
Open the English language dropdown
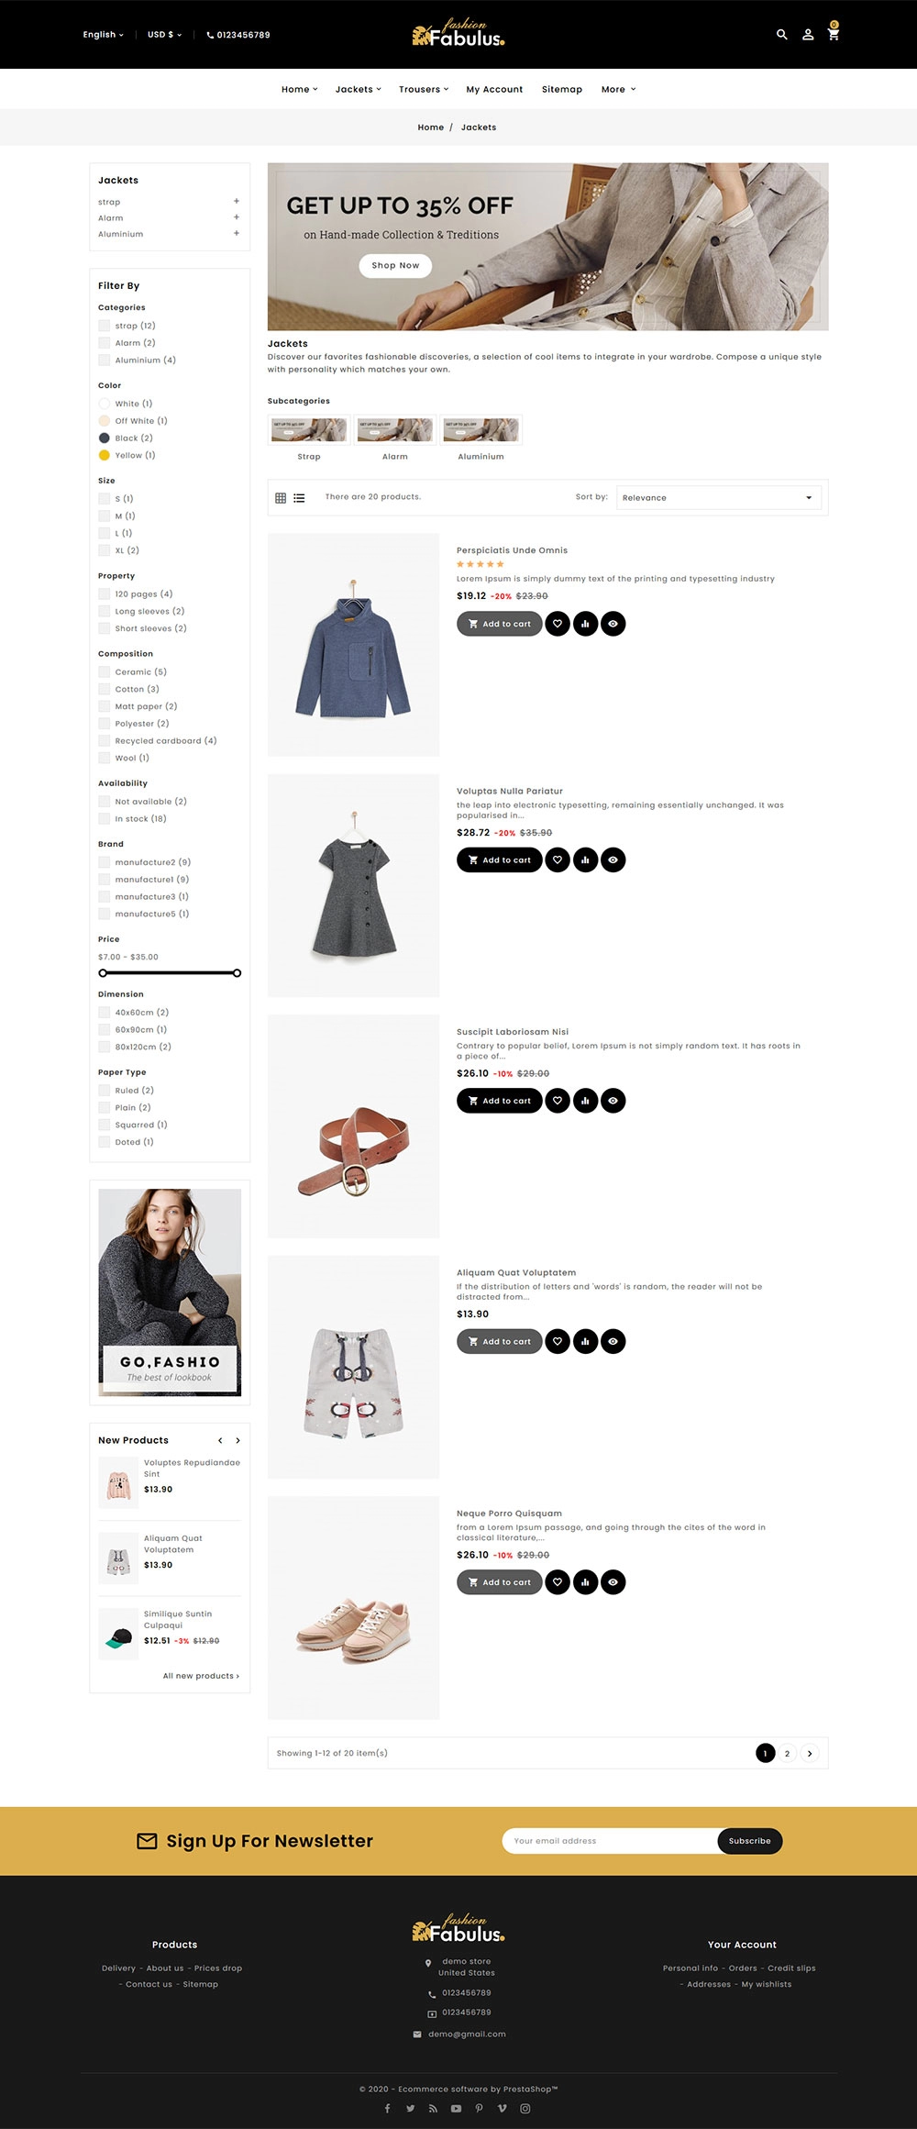pos(103,35)
